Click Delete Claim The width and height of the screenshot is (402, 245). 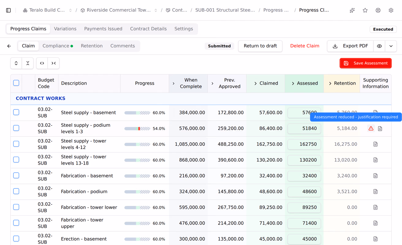coord(305,46)
